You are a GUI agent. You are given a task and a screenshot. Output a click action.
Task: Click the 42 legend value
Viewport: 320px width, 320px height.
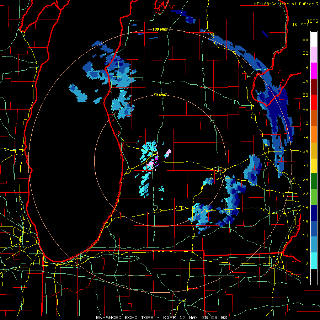click(305, 123)
